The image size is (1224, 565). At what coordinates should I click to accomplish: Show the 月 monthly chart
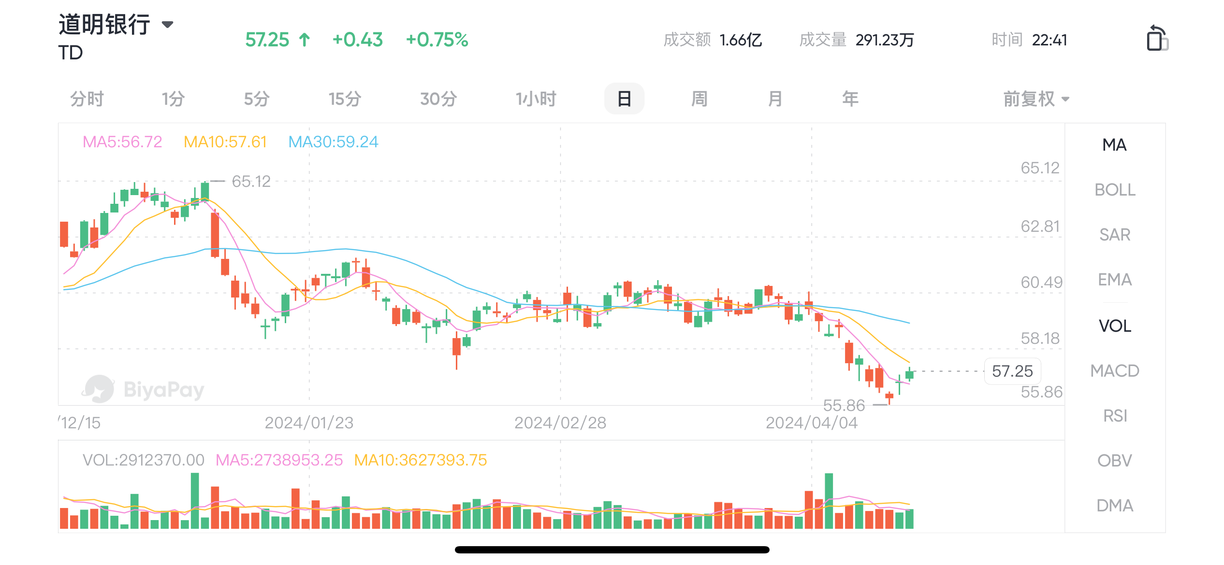(x=775, y=99)
